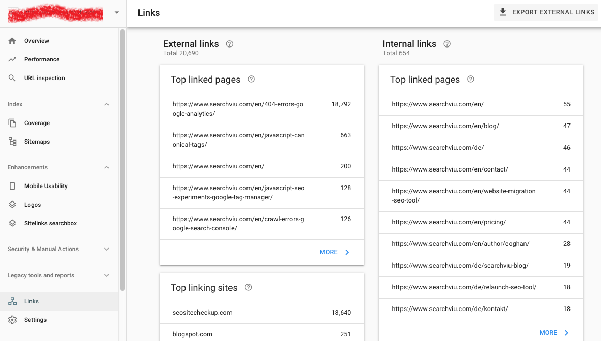
Task: Open internal row /de/kontakt/
Action: coord(481,309)
